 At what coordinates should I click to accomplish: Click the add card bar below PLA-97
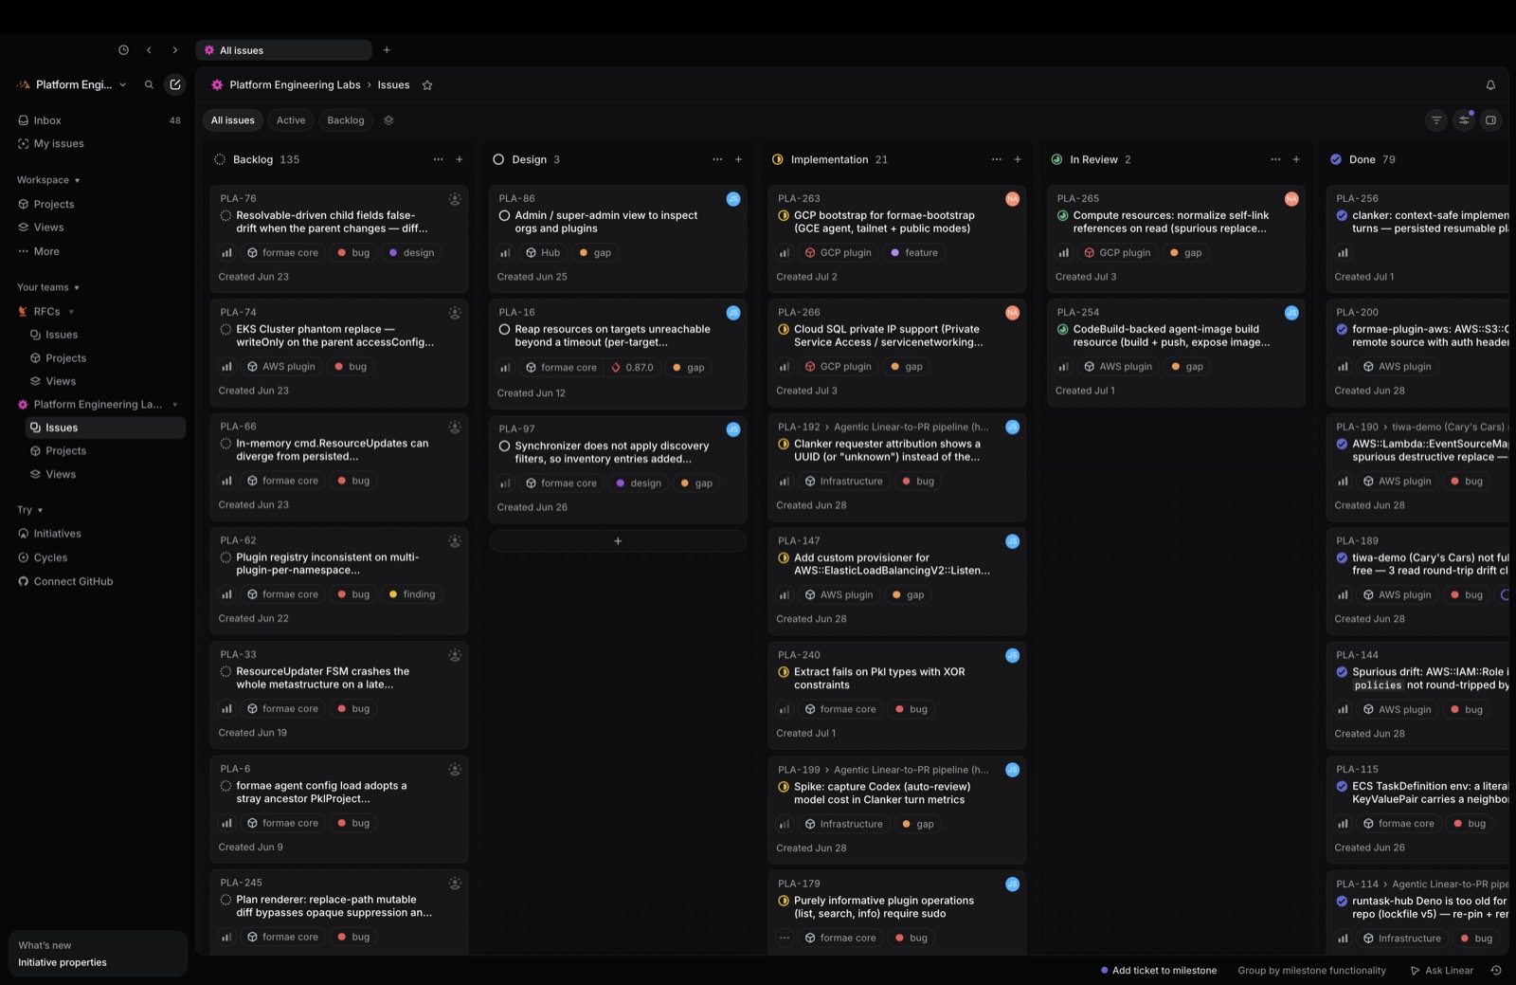tap(618, 541)
